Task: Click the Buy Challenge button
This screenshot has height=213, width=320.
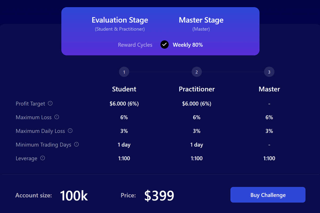Action: pyautogui.click(x=268, y=195)
